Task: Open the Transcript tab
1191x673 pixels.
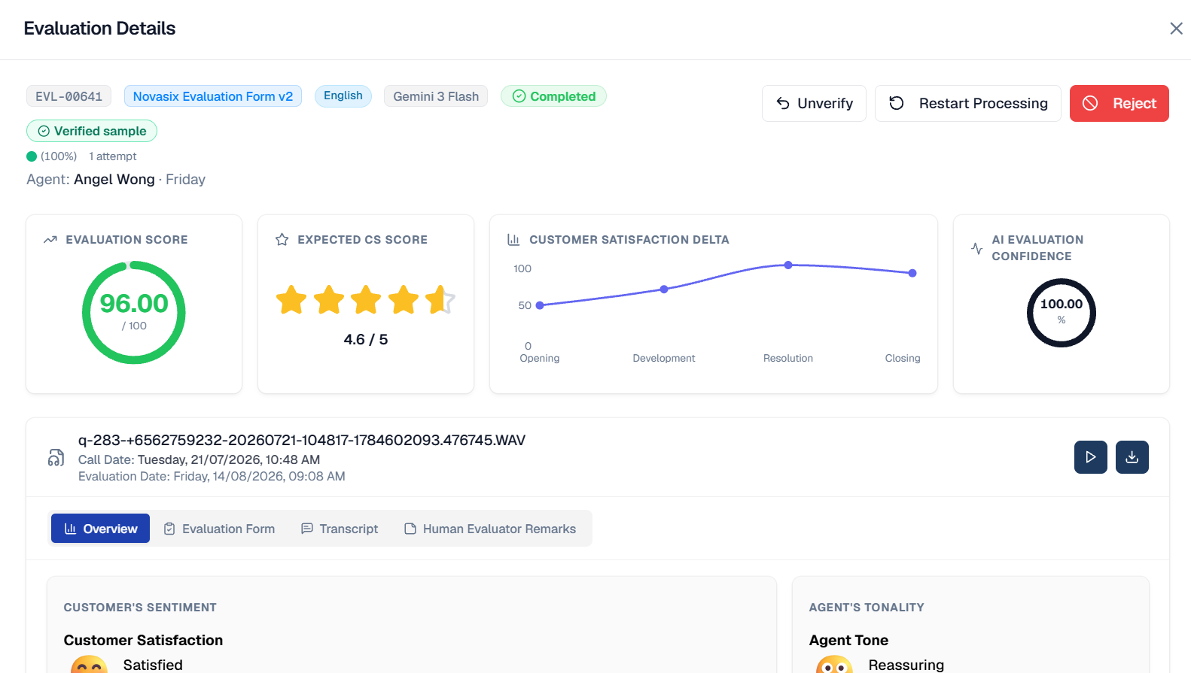Action: click(340, 529)
